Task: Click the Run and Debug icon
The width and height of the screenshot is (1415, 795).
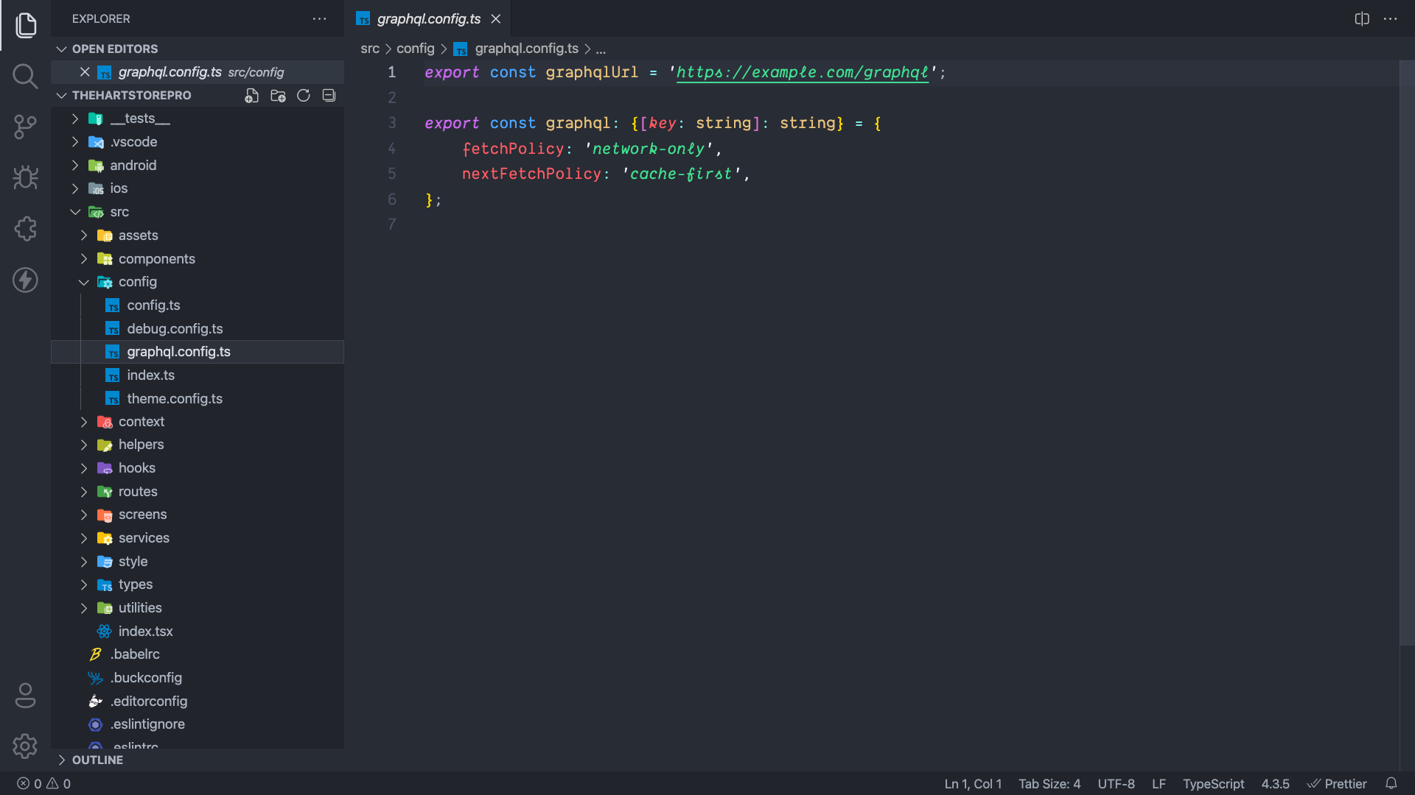Action: tap(25, 179)
